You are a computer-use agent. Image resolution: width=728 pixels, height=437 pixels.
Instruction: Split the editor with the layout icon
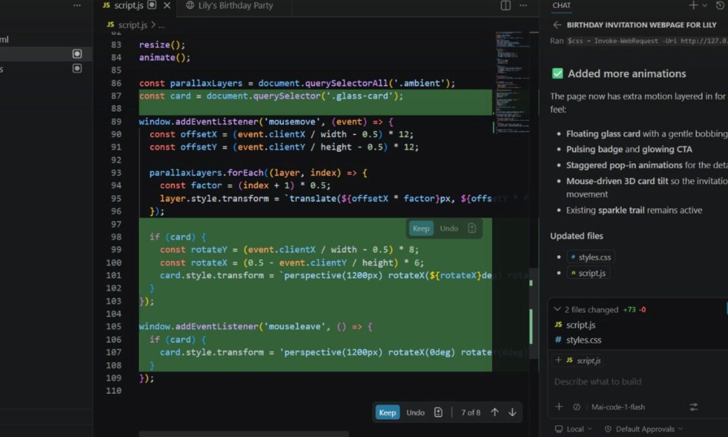[505, 5]
